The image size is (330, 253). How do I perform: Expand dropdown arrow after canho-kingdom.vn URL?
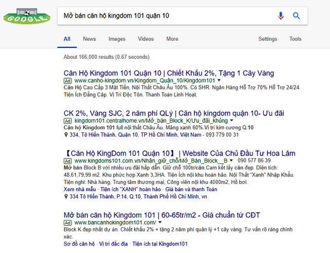click(219, 80)
